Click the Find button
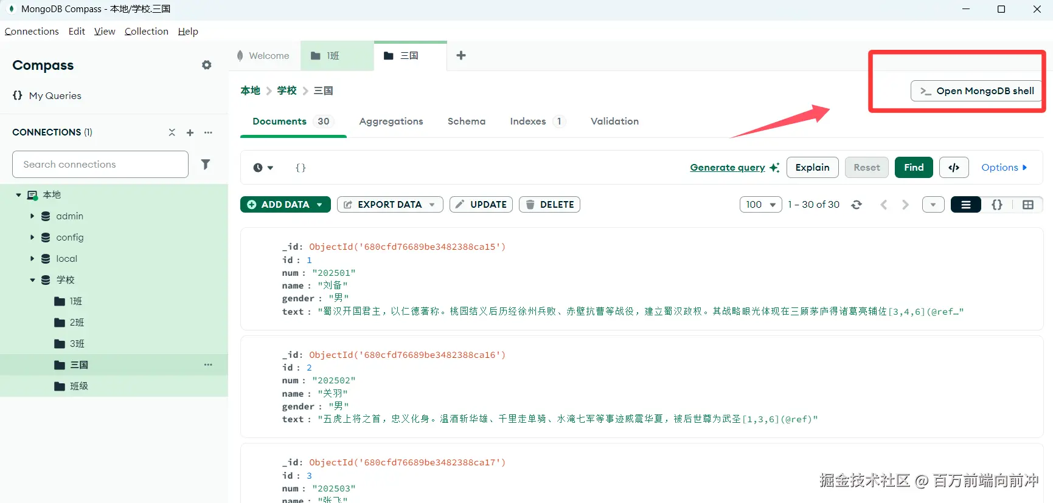This screenshot has height=503, width=1053. pyautogui.click(x=914, y=168)
